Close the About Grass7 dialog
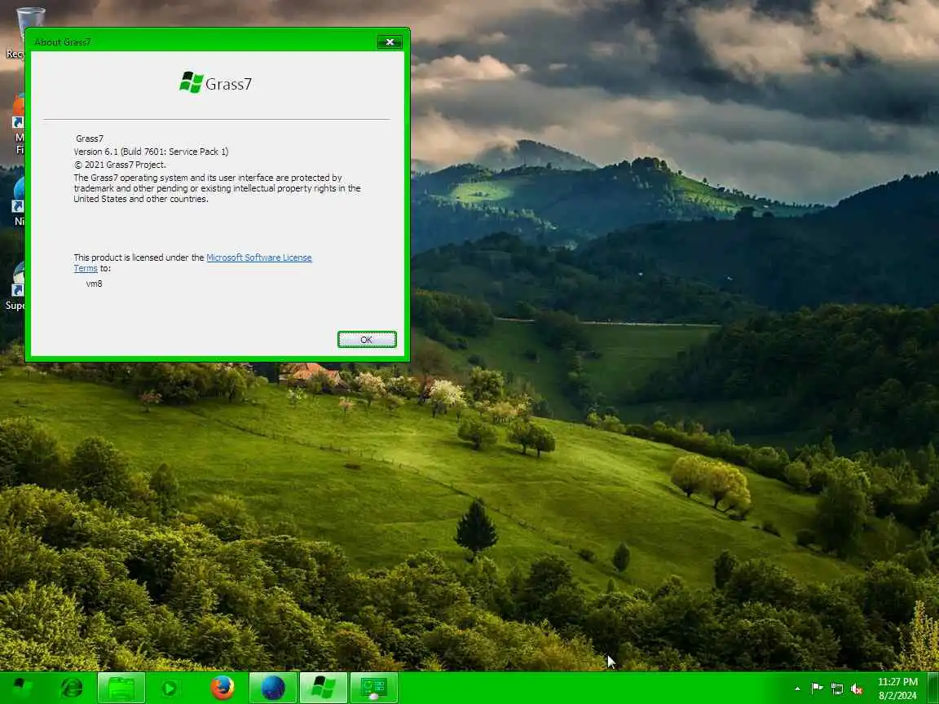The width and height of the screenshot is (939, 704). (x=390, y=42)
